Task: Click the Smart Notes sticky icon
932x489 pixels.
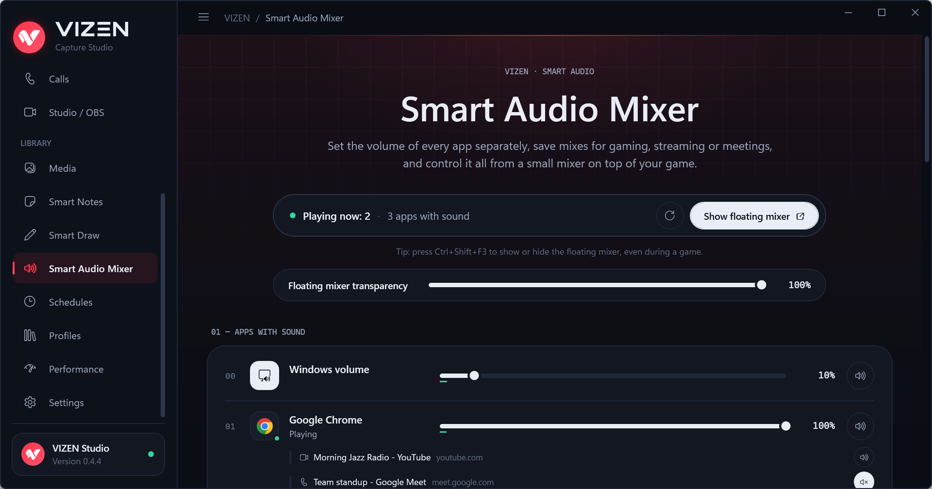Action: click(30, 201)
